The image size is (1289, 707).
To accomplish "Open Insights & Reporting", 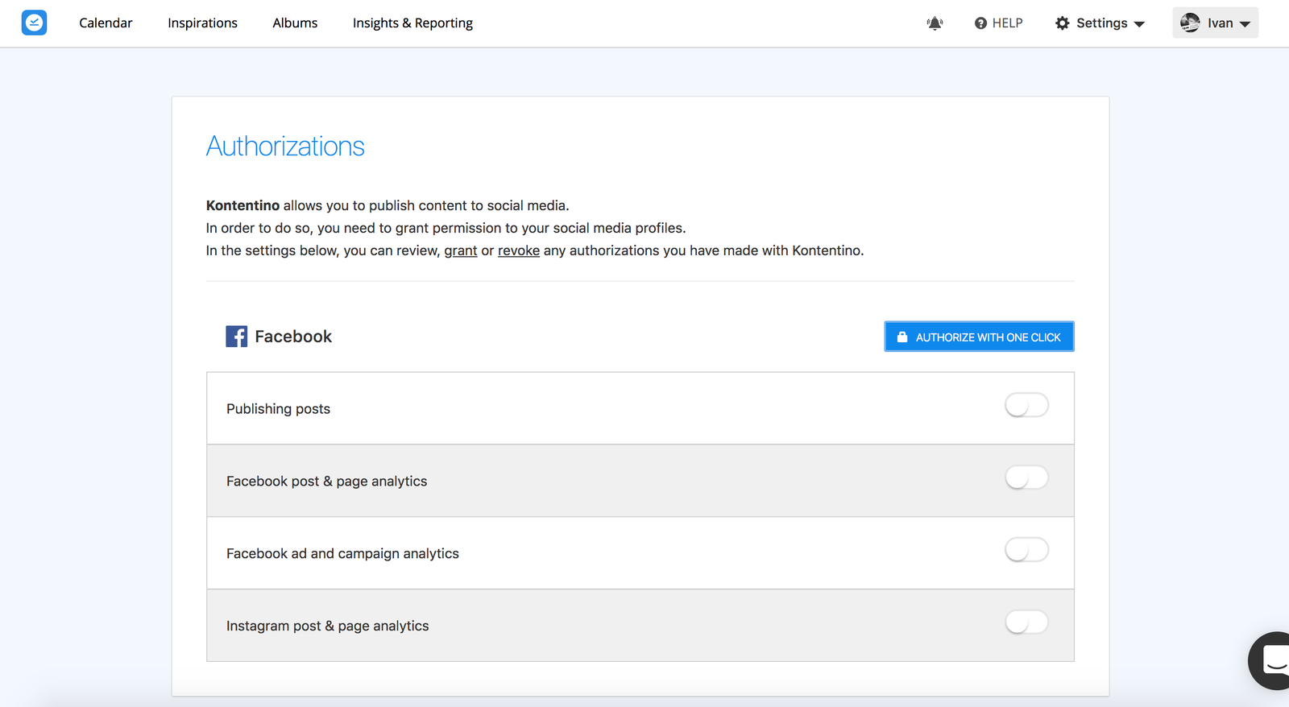I will (x=412, y=23).
